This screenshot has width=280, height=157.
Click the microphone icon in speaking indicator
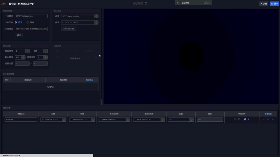pyautogui.click(x=178, y=3)
